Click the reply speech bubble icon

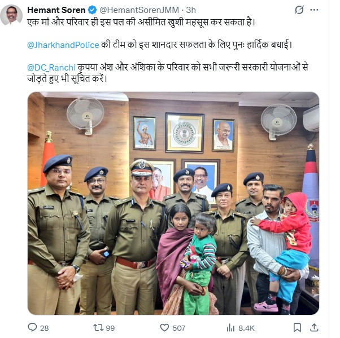(32, 327)
